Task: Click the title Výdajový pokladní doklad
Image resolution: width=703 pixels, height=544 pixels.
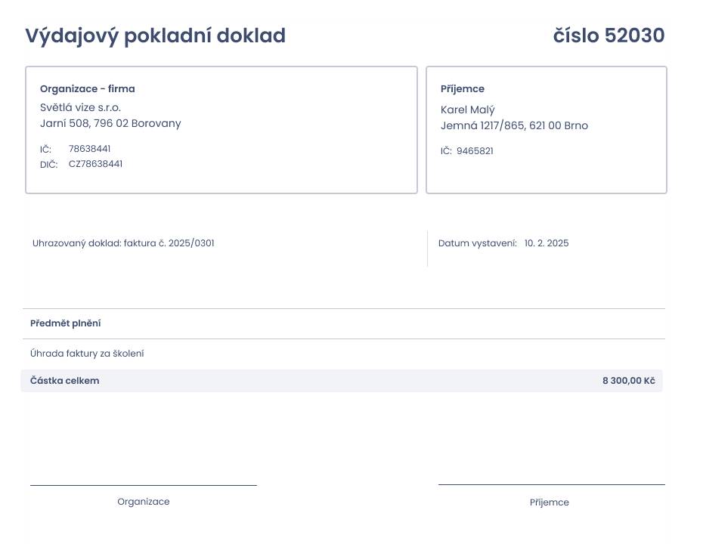Action: point(155,36)
